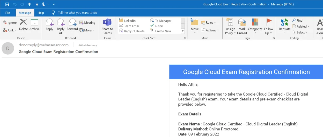Viewport: 323px width, 137px height.
Task: Click the Read Aloud button
Action: 320,26
